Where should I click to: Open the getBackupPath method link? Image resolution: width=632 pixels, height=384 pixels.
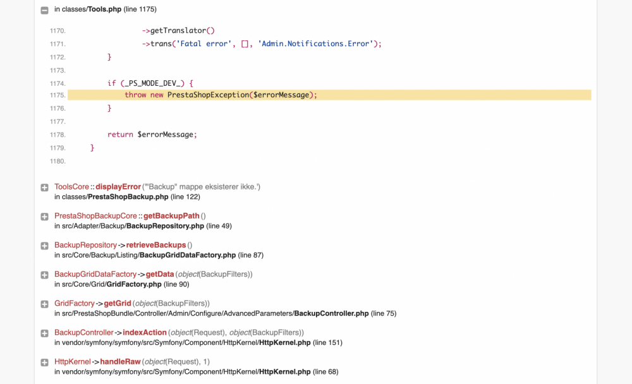click(x=171, y=215)
